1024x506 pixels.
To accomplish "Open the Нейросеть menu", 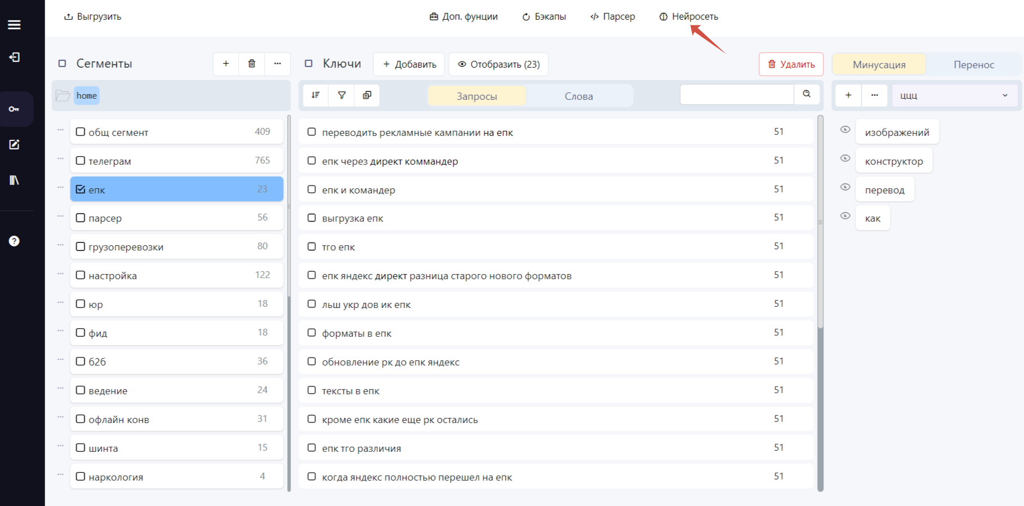I will (688, 16).
